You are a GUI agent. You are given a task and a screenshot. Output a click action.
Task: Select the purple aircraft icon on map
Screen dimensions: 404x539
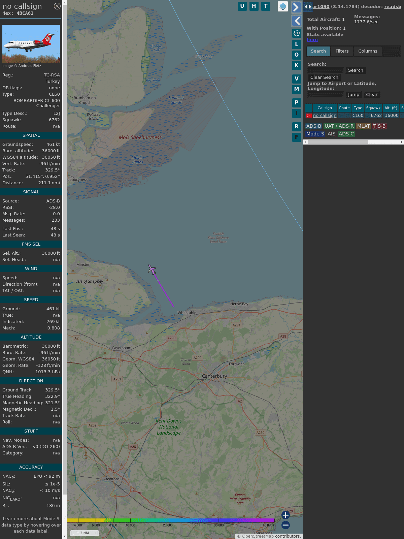(x=152, y=269)
